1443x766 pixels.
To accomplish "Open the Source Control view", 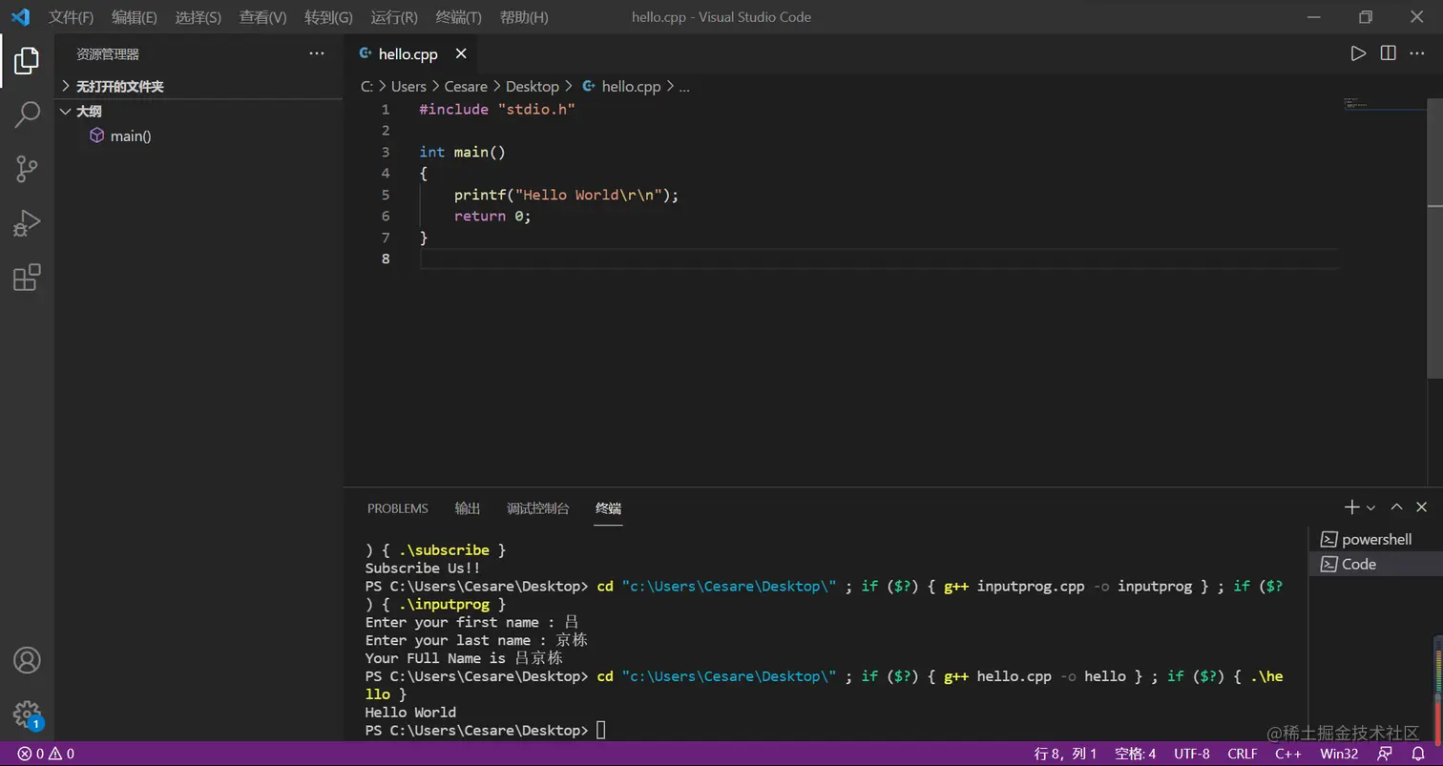I will 27,169.
